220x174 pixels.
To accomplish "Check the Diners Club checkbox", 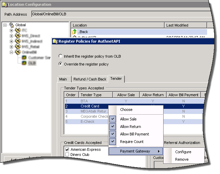I will tap(67, 155).
